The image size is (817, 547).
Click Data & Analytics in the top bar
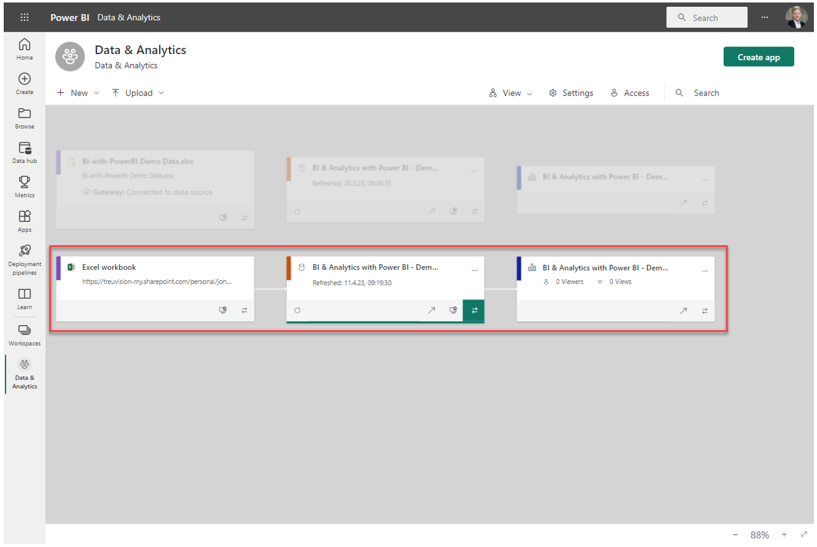click(x=129, y=17)
